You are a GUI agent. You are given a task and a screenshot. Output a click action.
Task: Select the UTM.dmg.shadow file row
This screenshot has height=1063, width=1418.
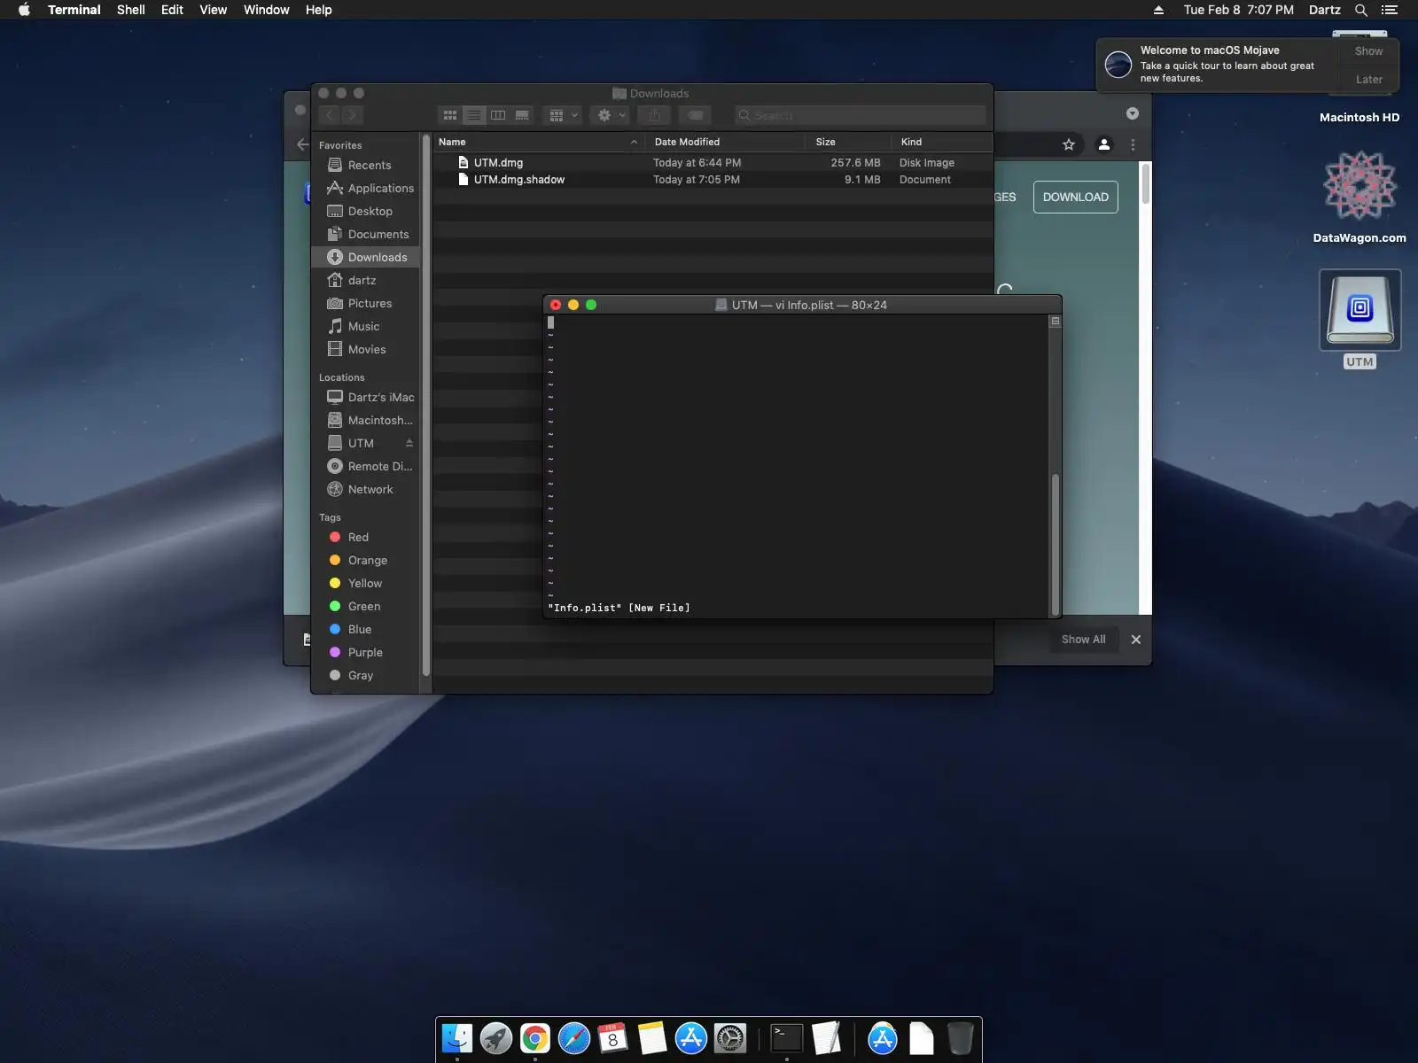713,180
